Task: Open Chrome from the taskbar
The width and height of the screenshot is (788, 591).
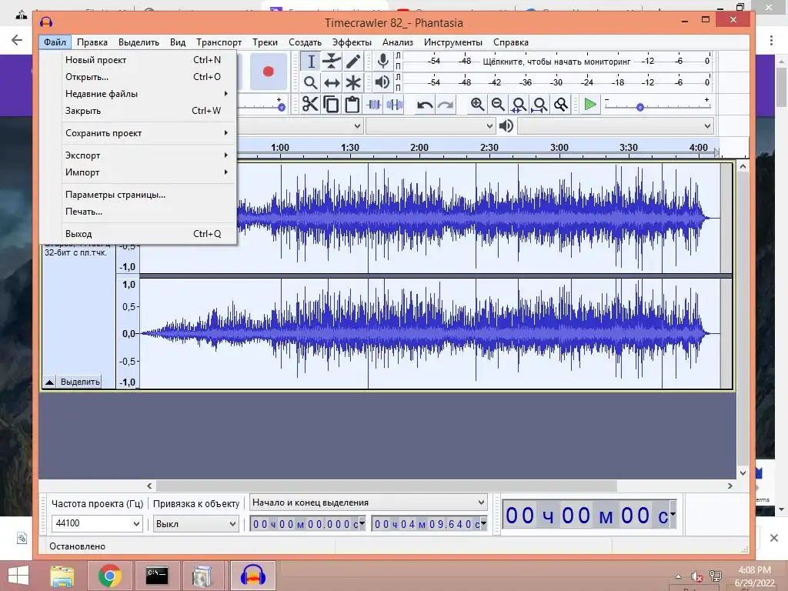Action: (x=109, y=576)
